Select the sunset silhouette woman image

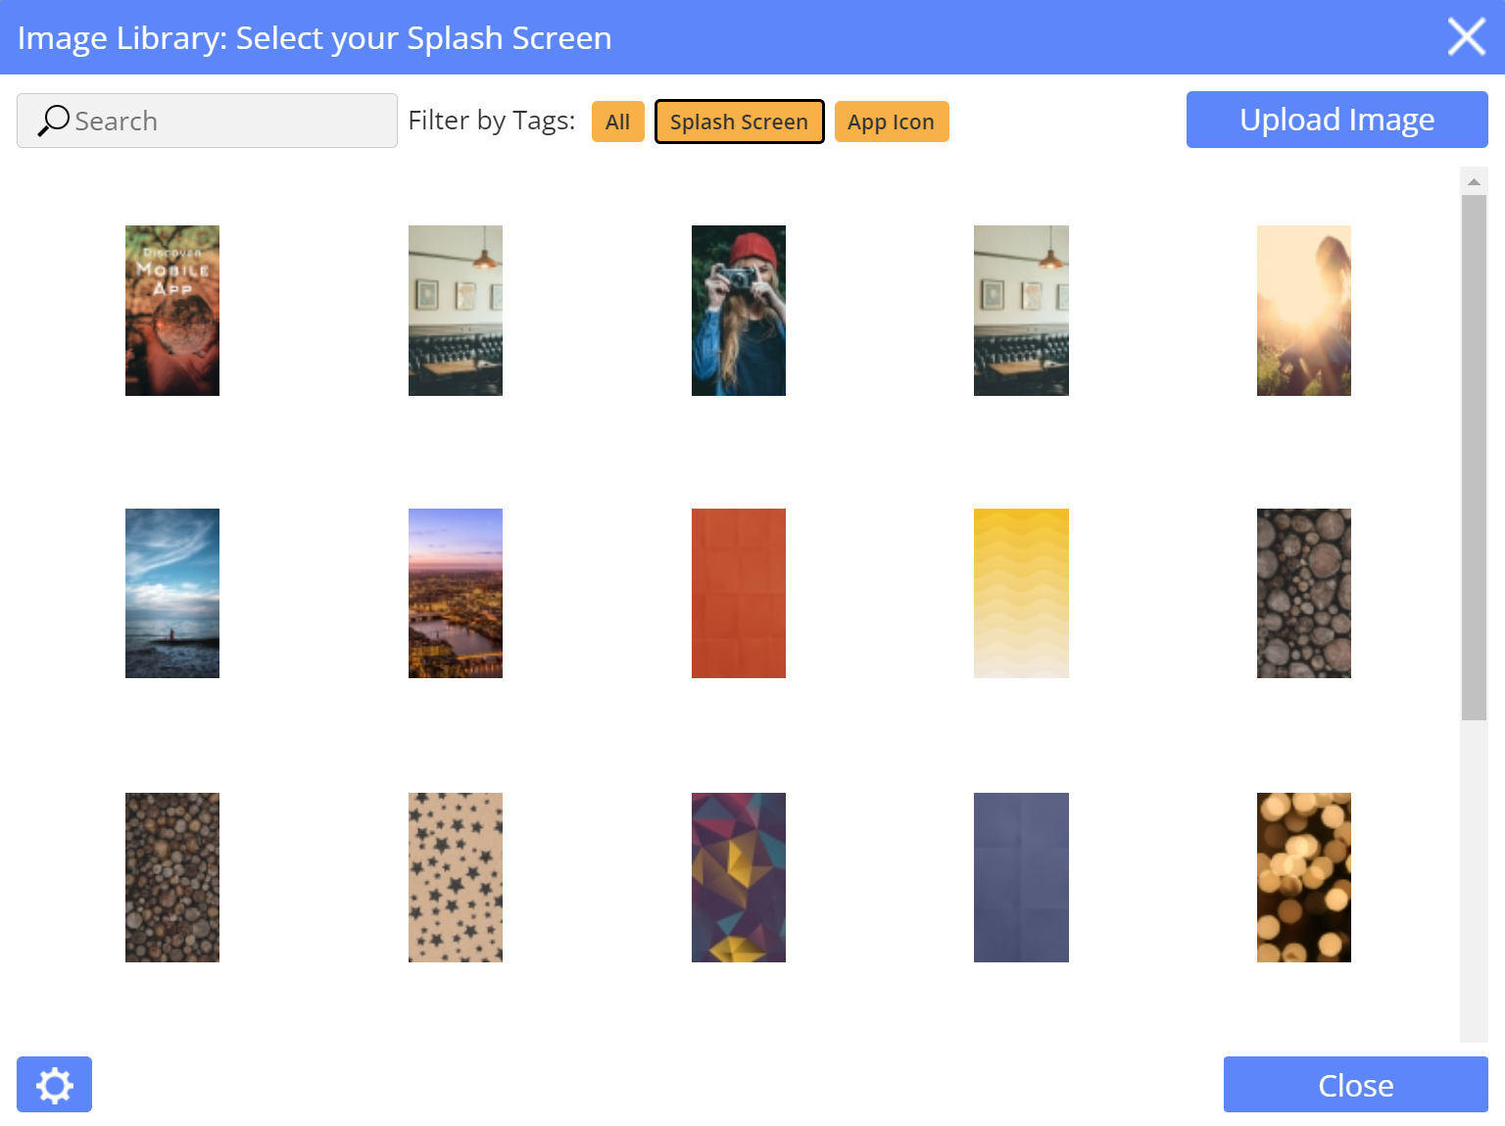click(1303, 311)
